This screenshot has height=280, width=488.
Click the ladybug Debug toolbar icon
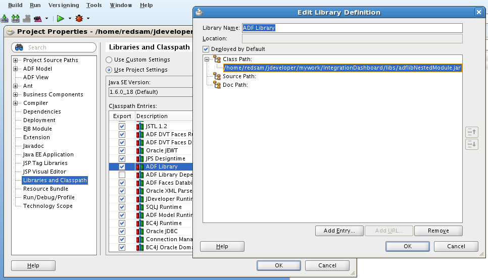pyautogui.click(x=79, y=18)
